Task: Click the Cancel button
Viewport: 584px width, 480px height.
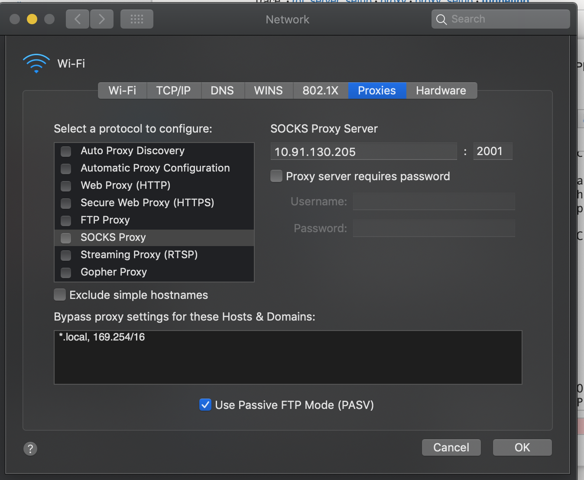Action: click(451, 448)
